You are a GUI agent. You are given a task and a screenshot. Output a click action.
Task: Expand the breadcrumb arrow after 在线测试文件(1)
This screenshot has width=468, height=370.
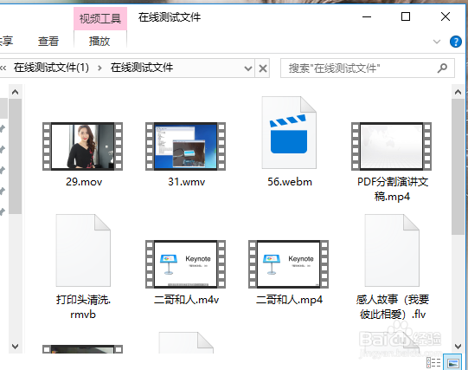[99, 68]
